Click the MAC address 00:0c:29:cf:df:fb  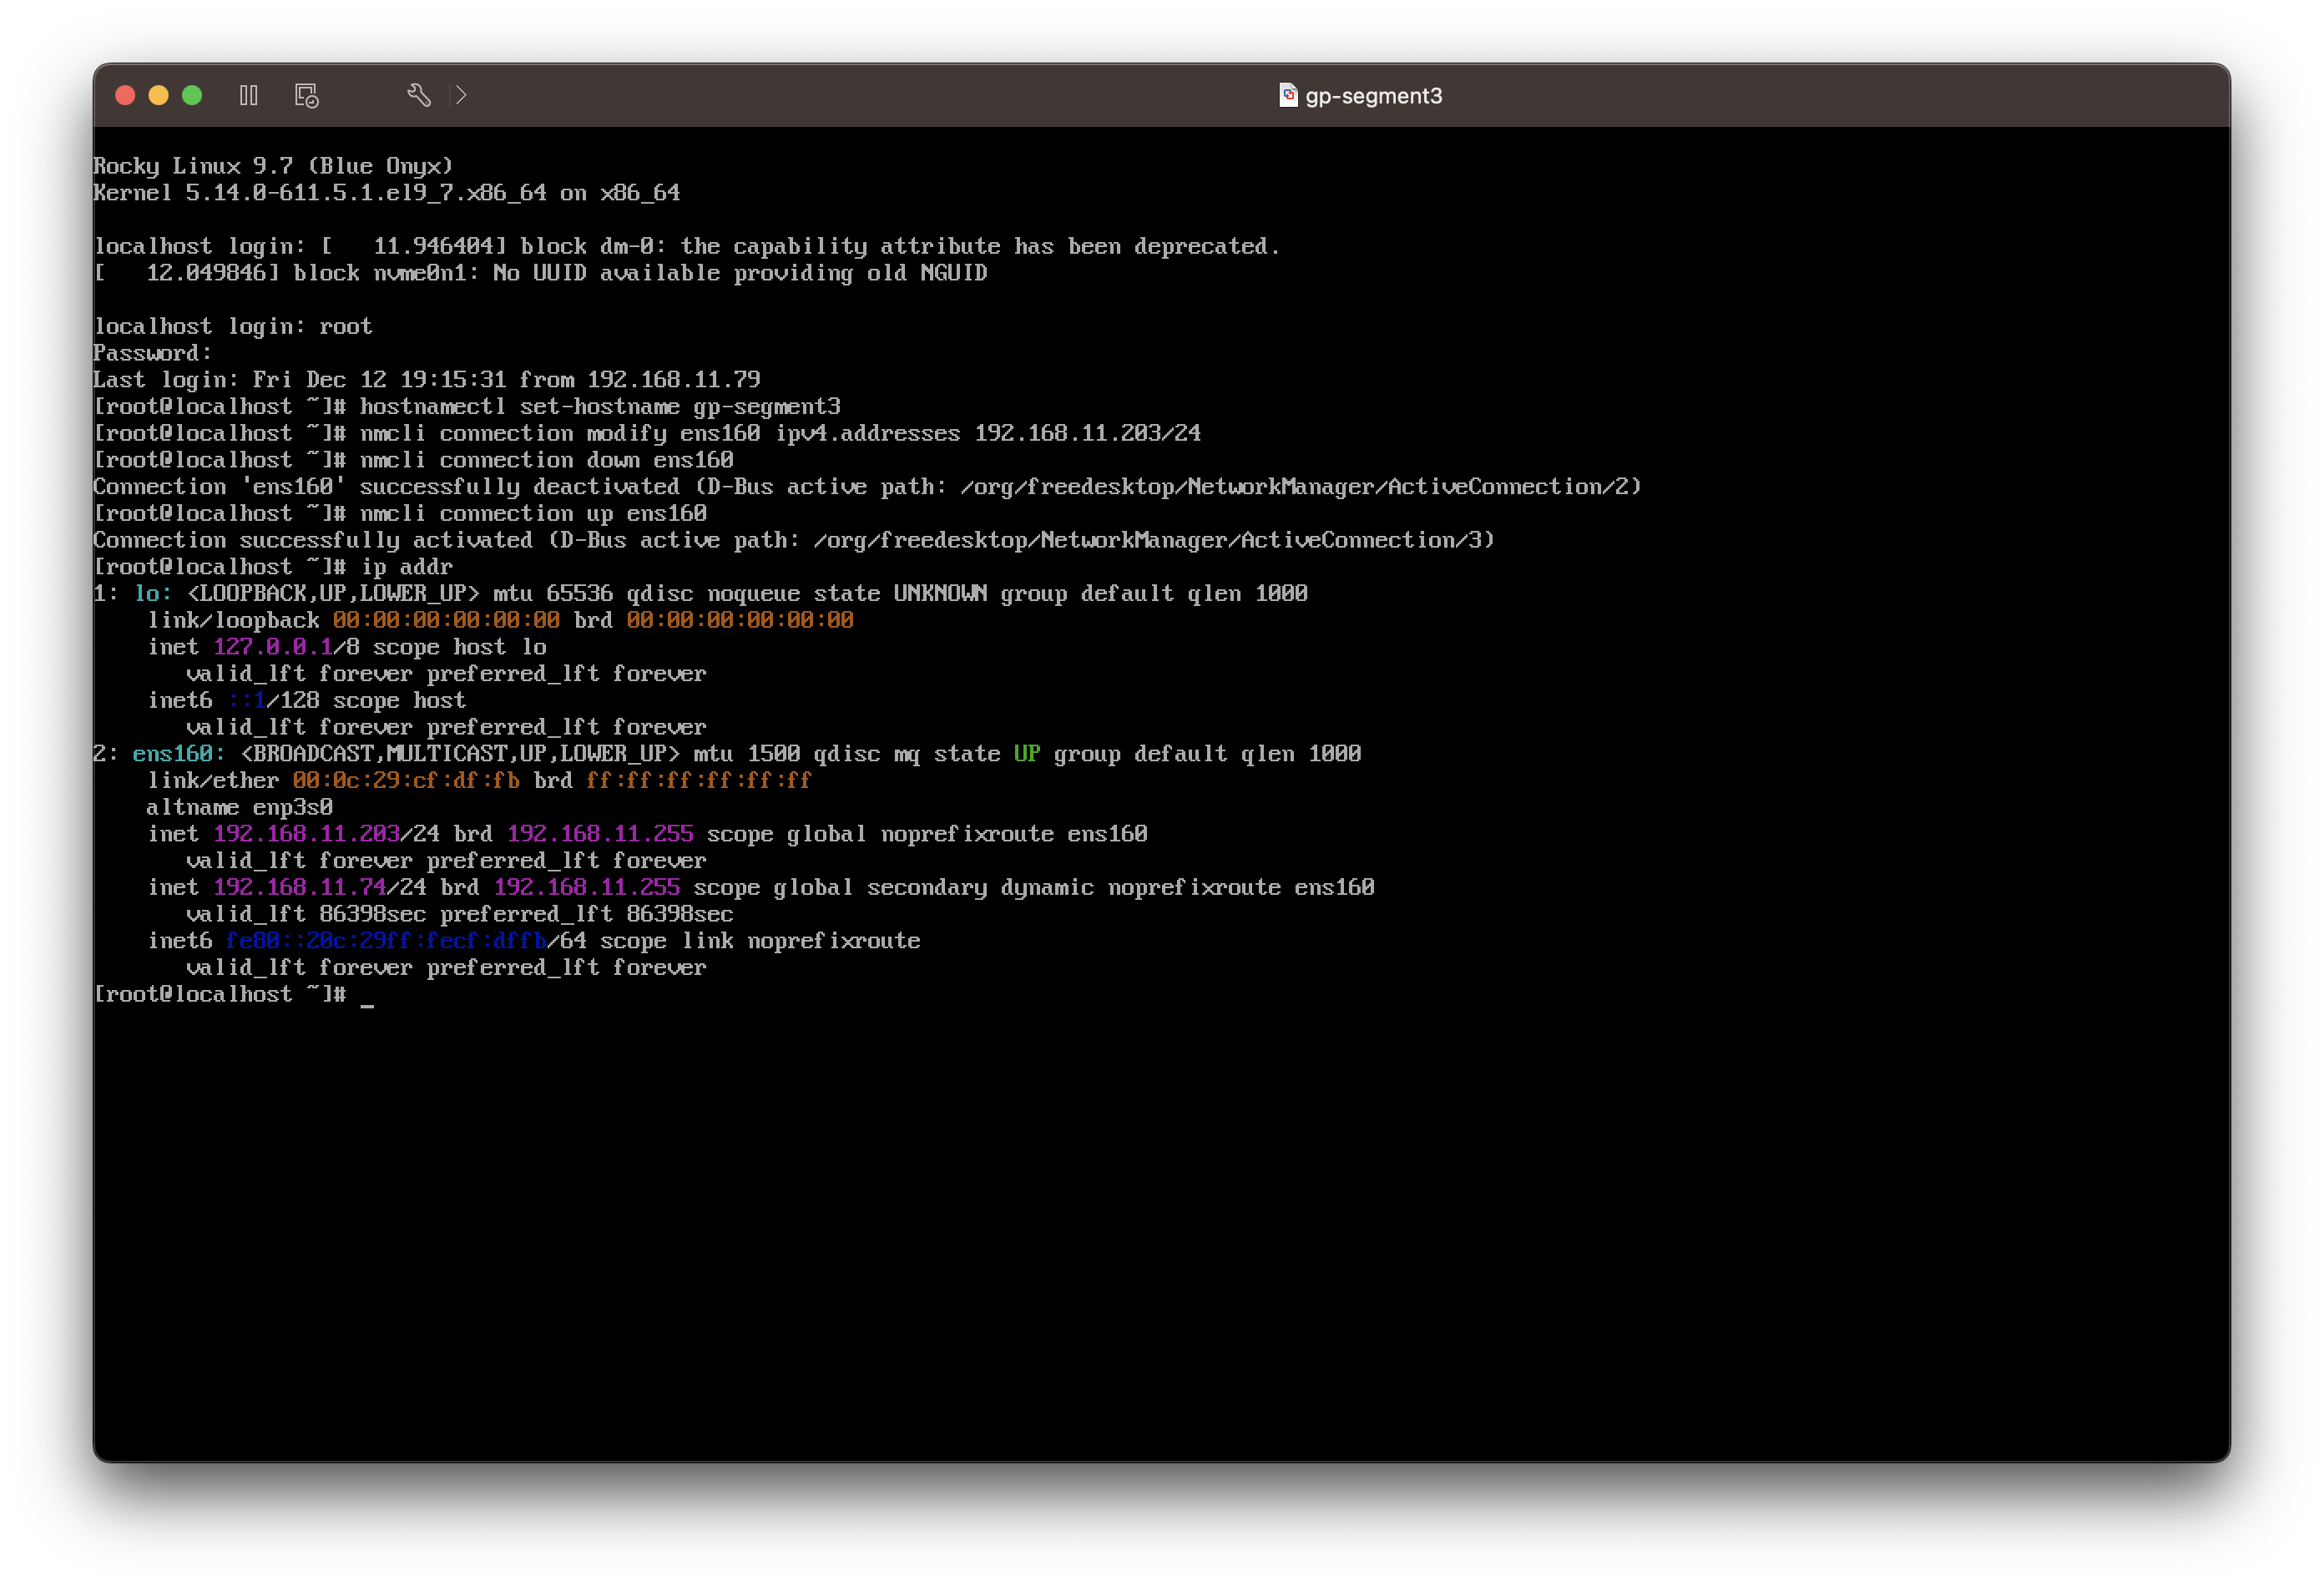pos(406,780)
